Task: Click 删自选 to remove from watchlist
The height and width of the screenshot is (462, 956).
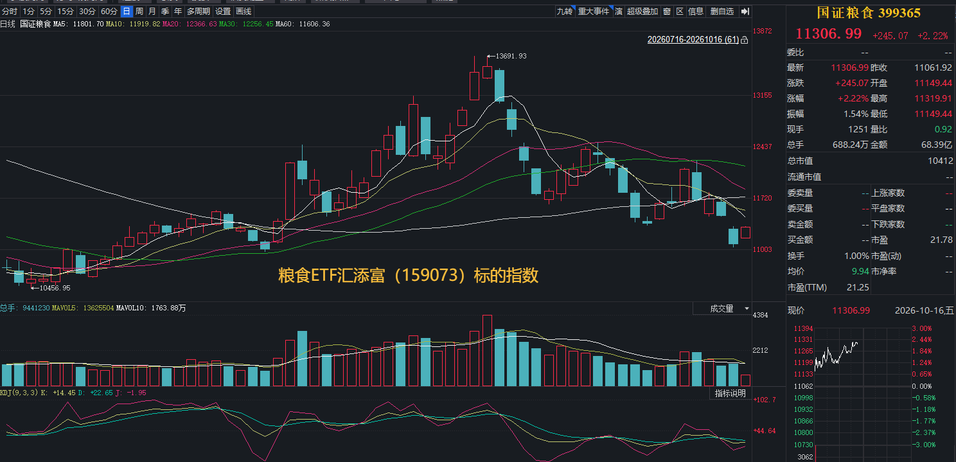Action: [x=722, y=12]
